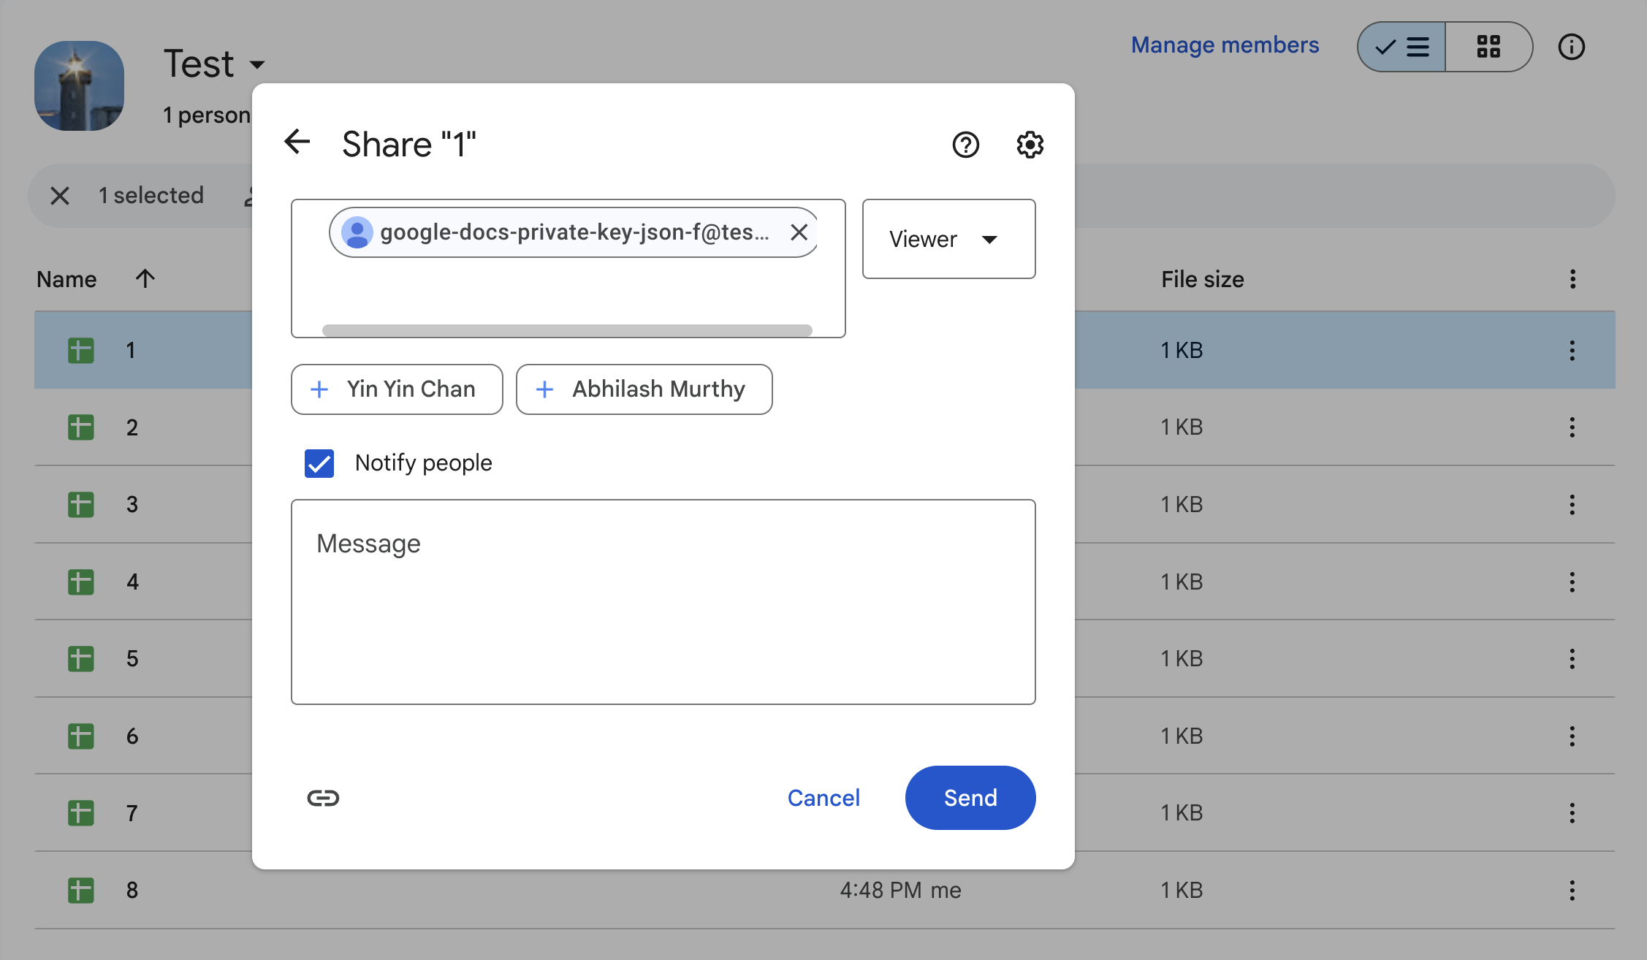Open the help question mark icon
The height and width of the screenshot is (960, 1647).
click(965, 145)
